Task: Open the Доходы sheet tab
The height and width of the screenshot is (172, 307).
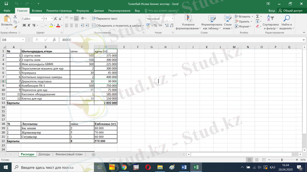Action: click(44, 154)
